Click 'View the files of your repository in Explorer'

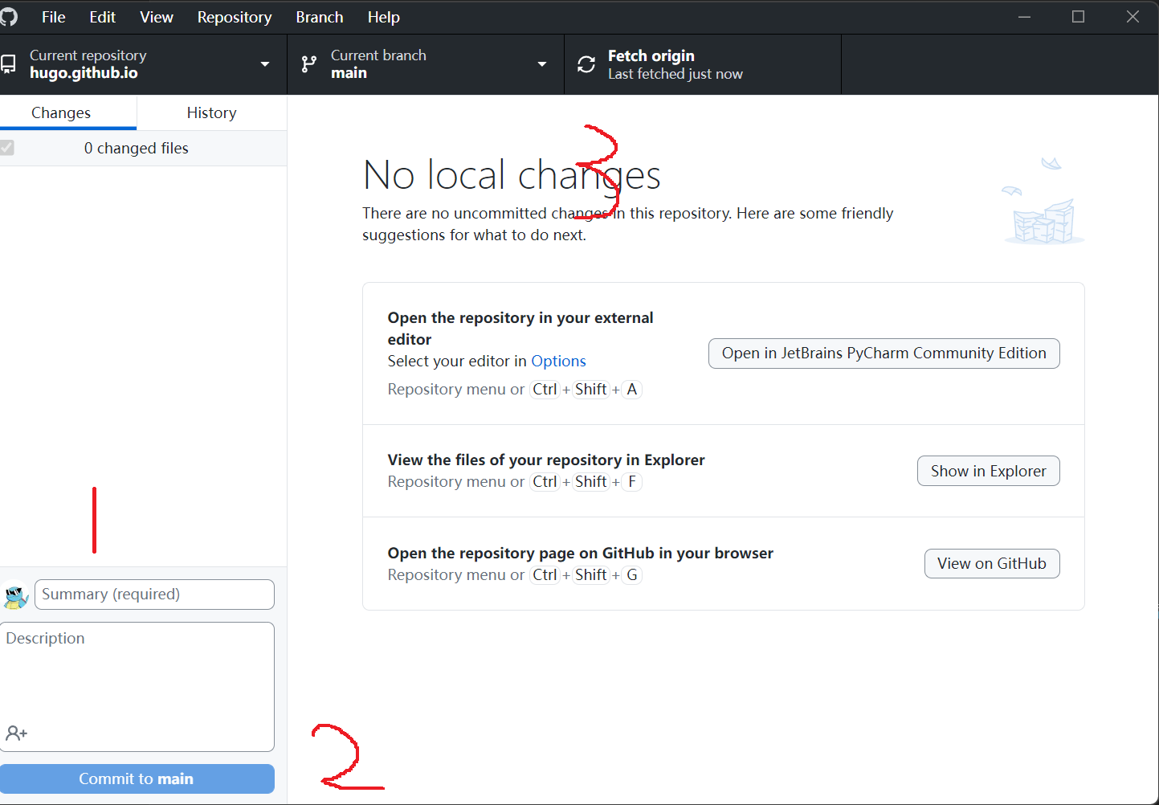(x=546, y=460)
